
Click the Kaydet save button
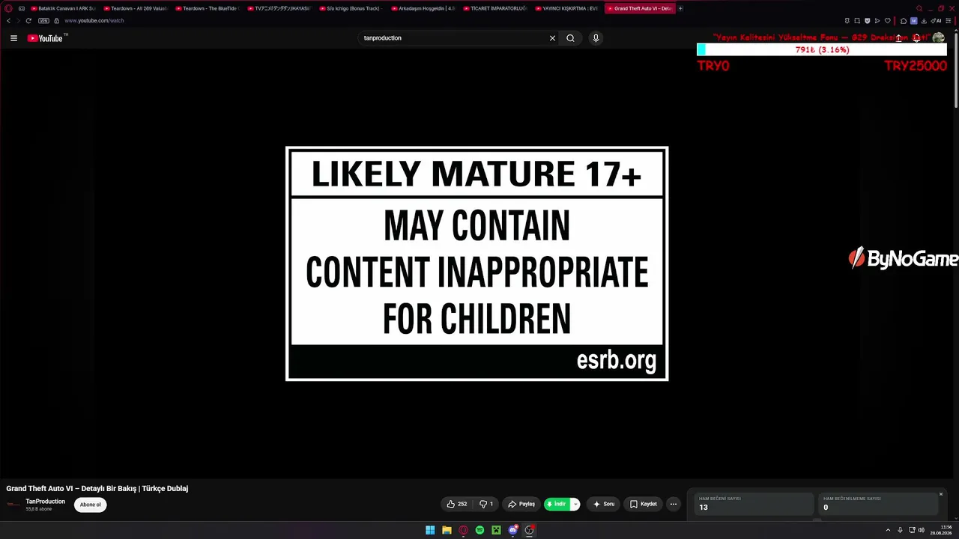[644, 505]
